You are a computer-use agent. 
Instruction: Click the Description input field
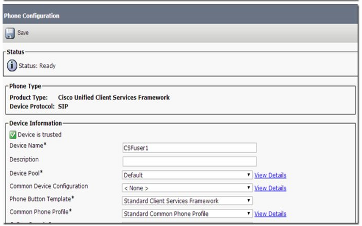coord(189,161)
